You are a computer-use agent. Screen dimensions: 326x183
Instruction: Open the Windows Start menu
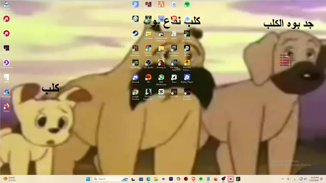88,179
